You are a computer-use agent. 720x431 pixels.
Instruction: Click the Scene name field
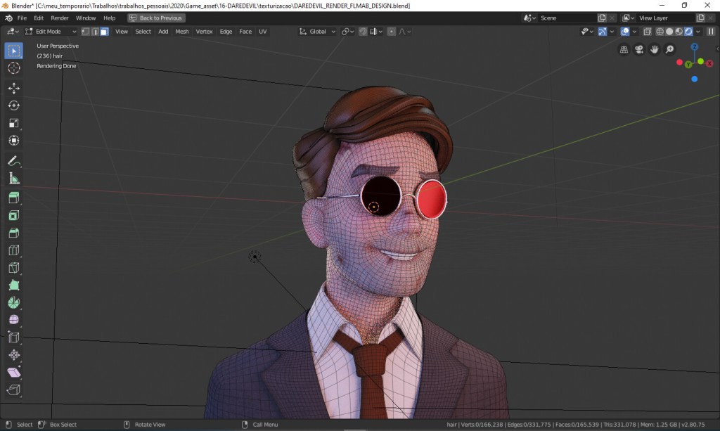point(566,18)
